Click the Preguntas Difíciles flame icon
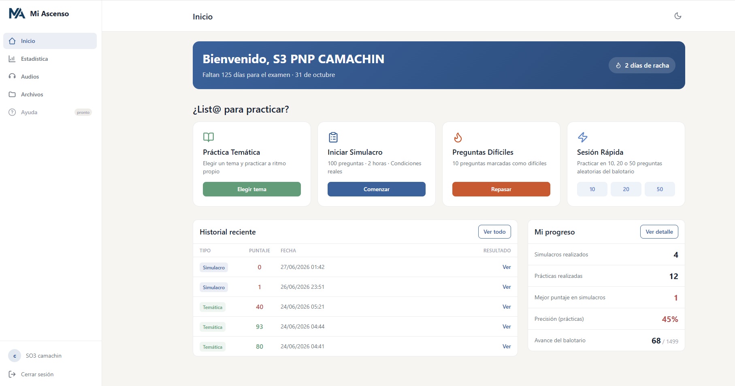This screenshot has width=735, height=386. [458, 137]
